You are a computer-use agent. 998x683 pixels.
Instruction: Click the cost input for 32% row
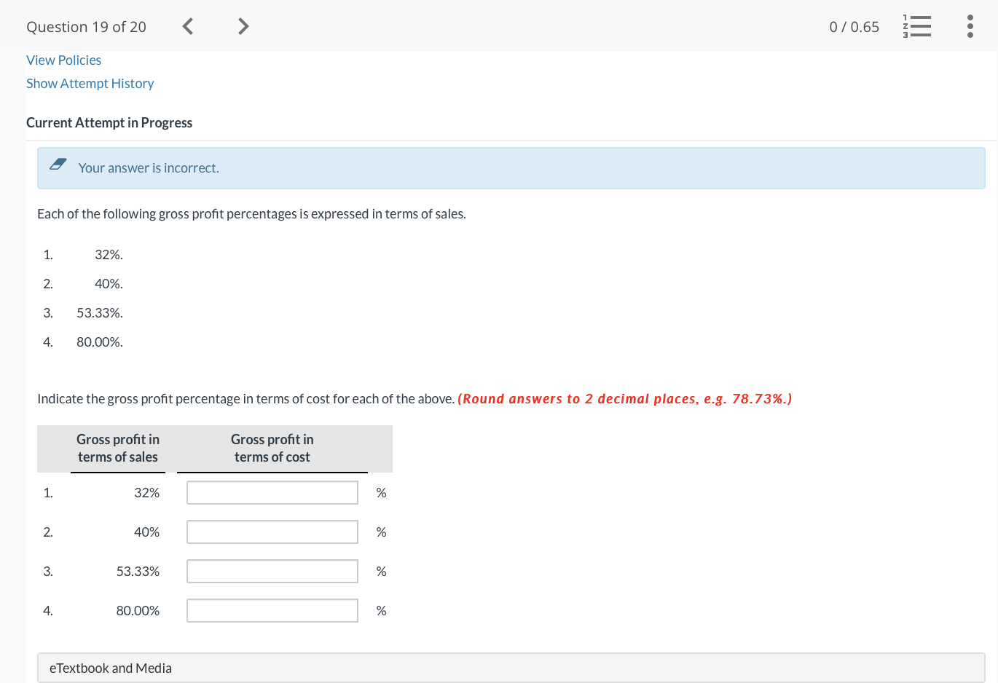272,493
